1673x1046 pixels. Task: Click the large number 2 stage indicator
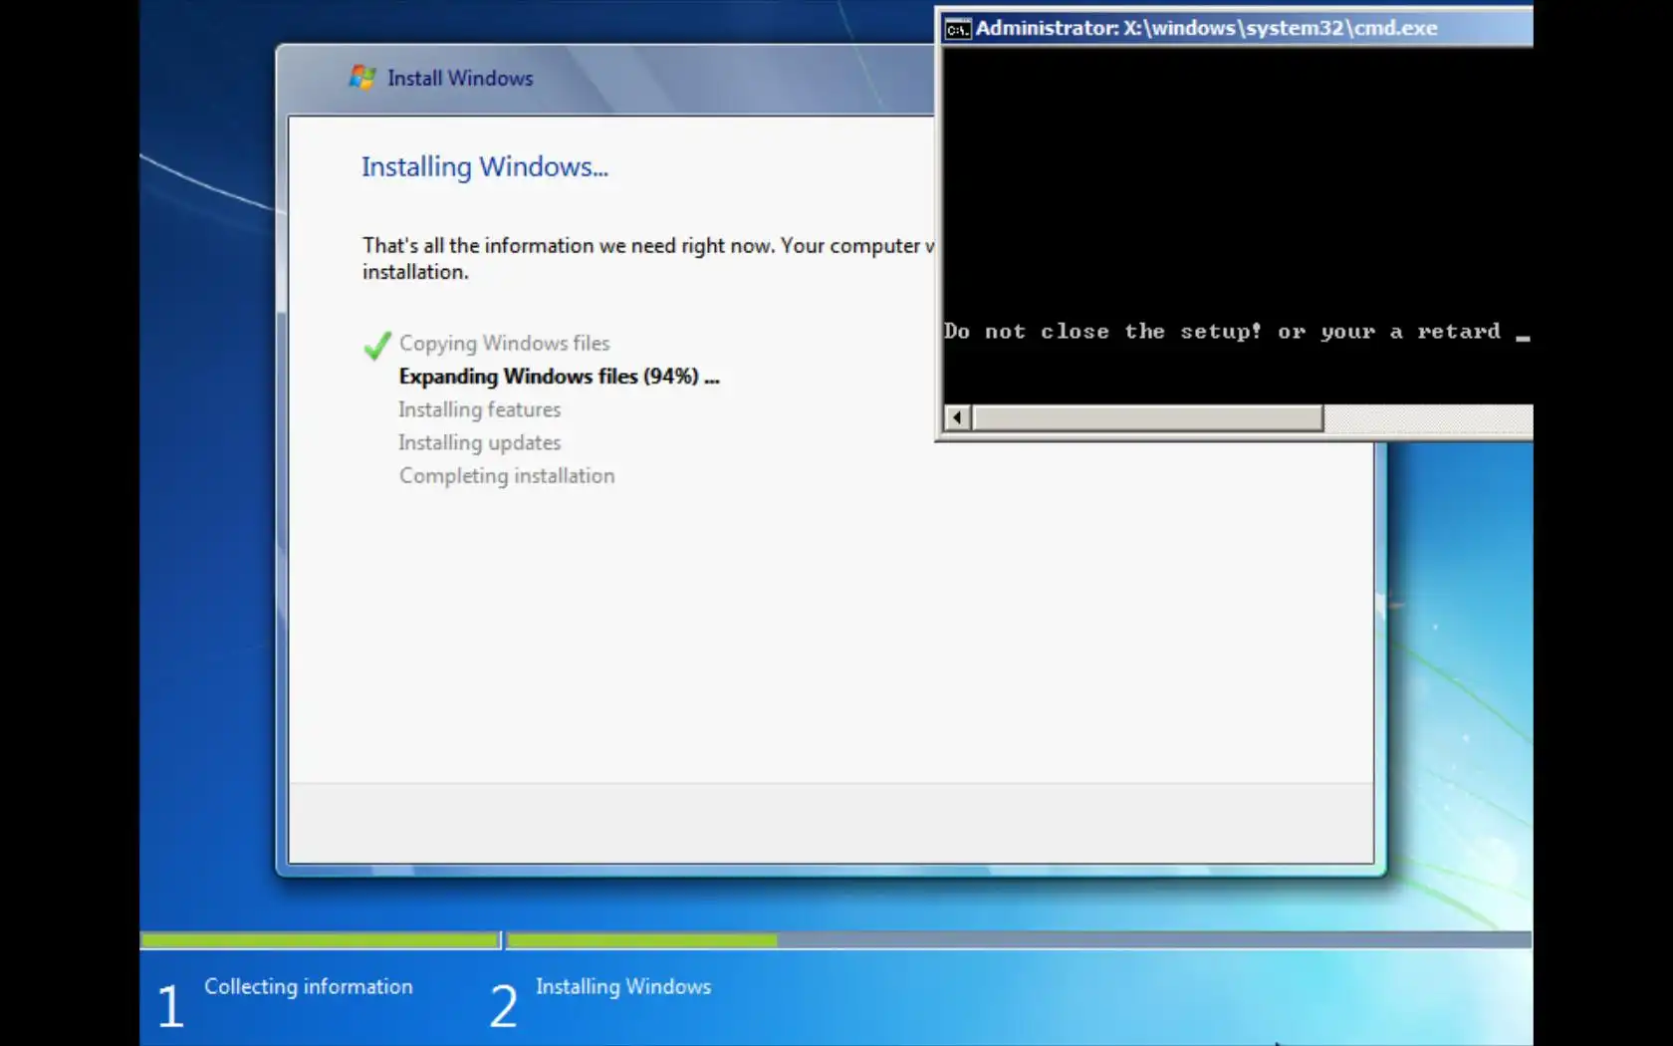pyautogui.click(x=504, y=1006)
